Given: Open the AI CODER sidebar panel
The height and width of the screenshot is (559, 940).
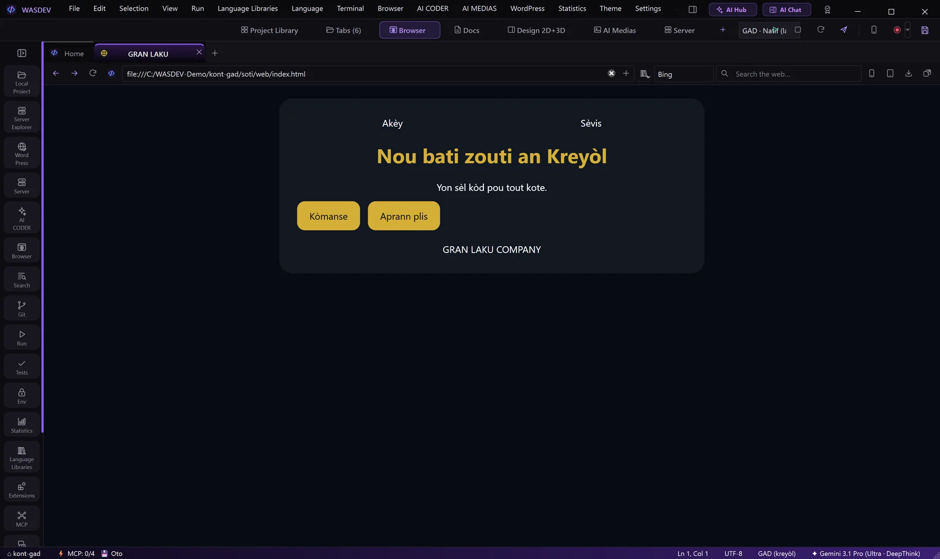Looking at the screenshot, I should [21, 217].
